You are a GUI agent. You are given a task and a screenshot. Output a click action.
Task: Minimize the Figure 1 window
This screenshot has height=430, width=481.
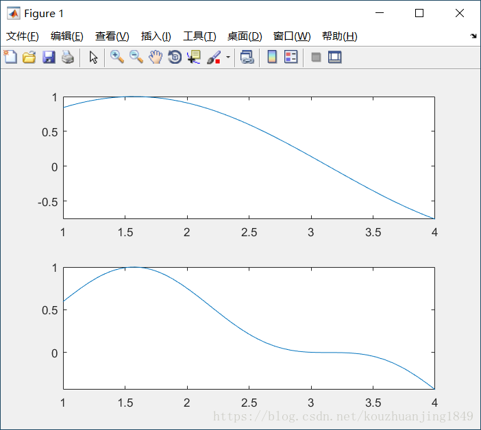(380, 13)
